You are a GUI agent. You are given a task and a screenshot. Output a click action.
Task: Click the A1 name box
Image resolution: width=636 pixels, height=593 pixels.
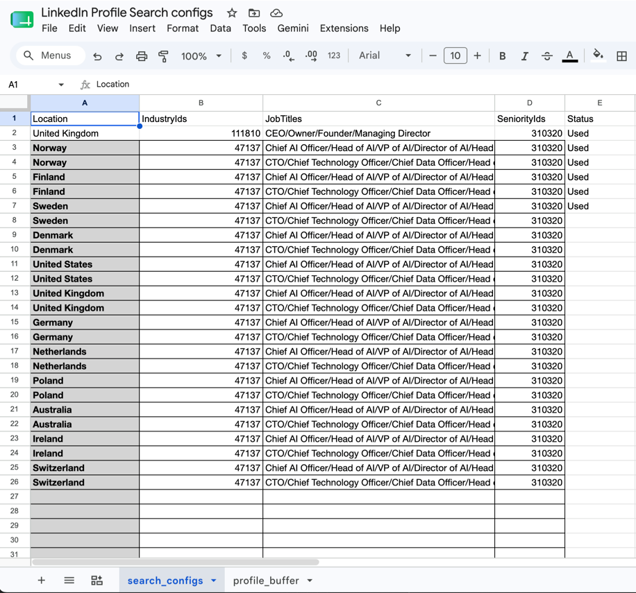31,84
